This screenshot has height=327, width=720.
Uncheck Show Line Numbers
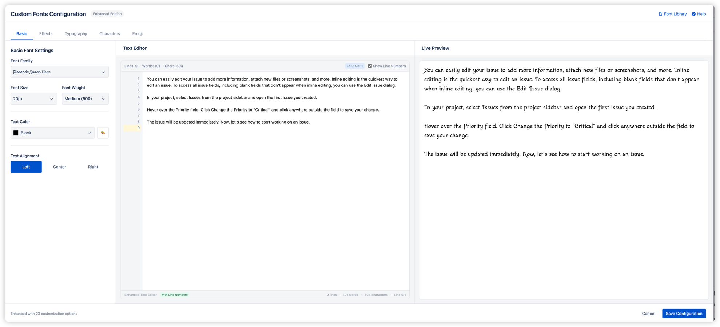coord(370,66)
